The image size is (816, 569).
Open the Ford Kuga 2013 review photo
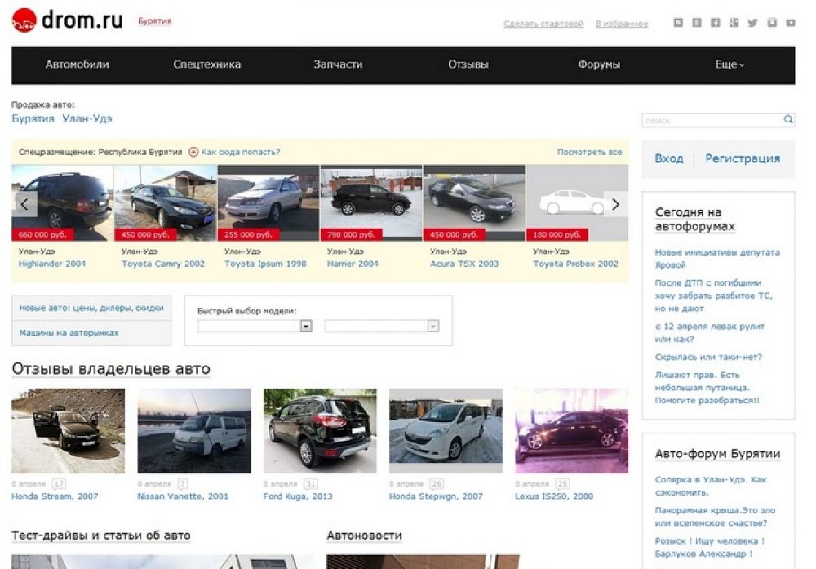tap(320, 431)
